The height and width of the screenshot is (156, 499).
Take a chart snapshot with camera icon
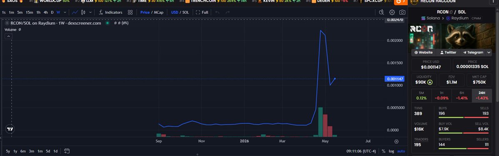[402, 12]
